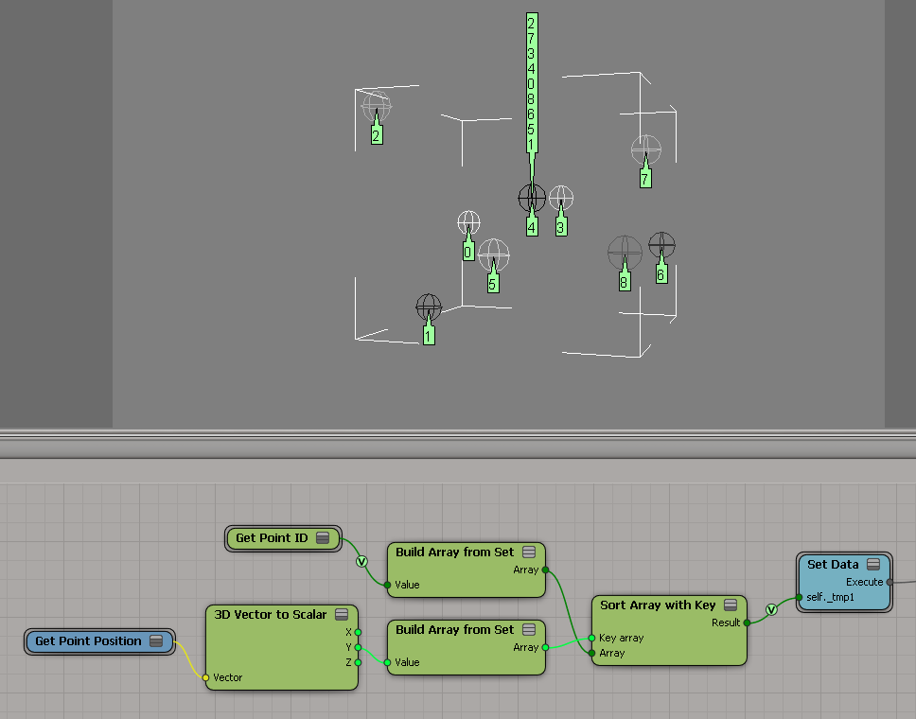Image resolution: width=916 pixels, height=719 pixels.
Task: Collapse the upper Build Array from Set node
Action: (x=529, y=552)
